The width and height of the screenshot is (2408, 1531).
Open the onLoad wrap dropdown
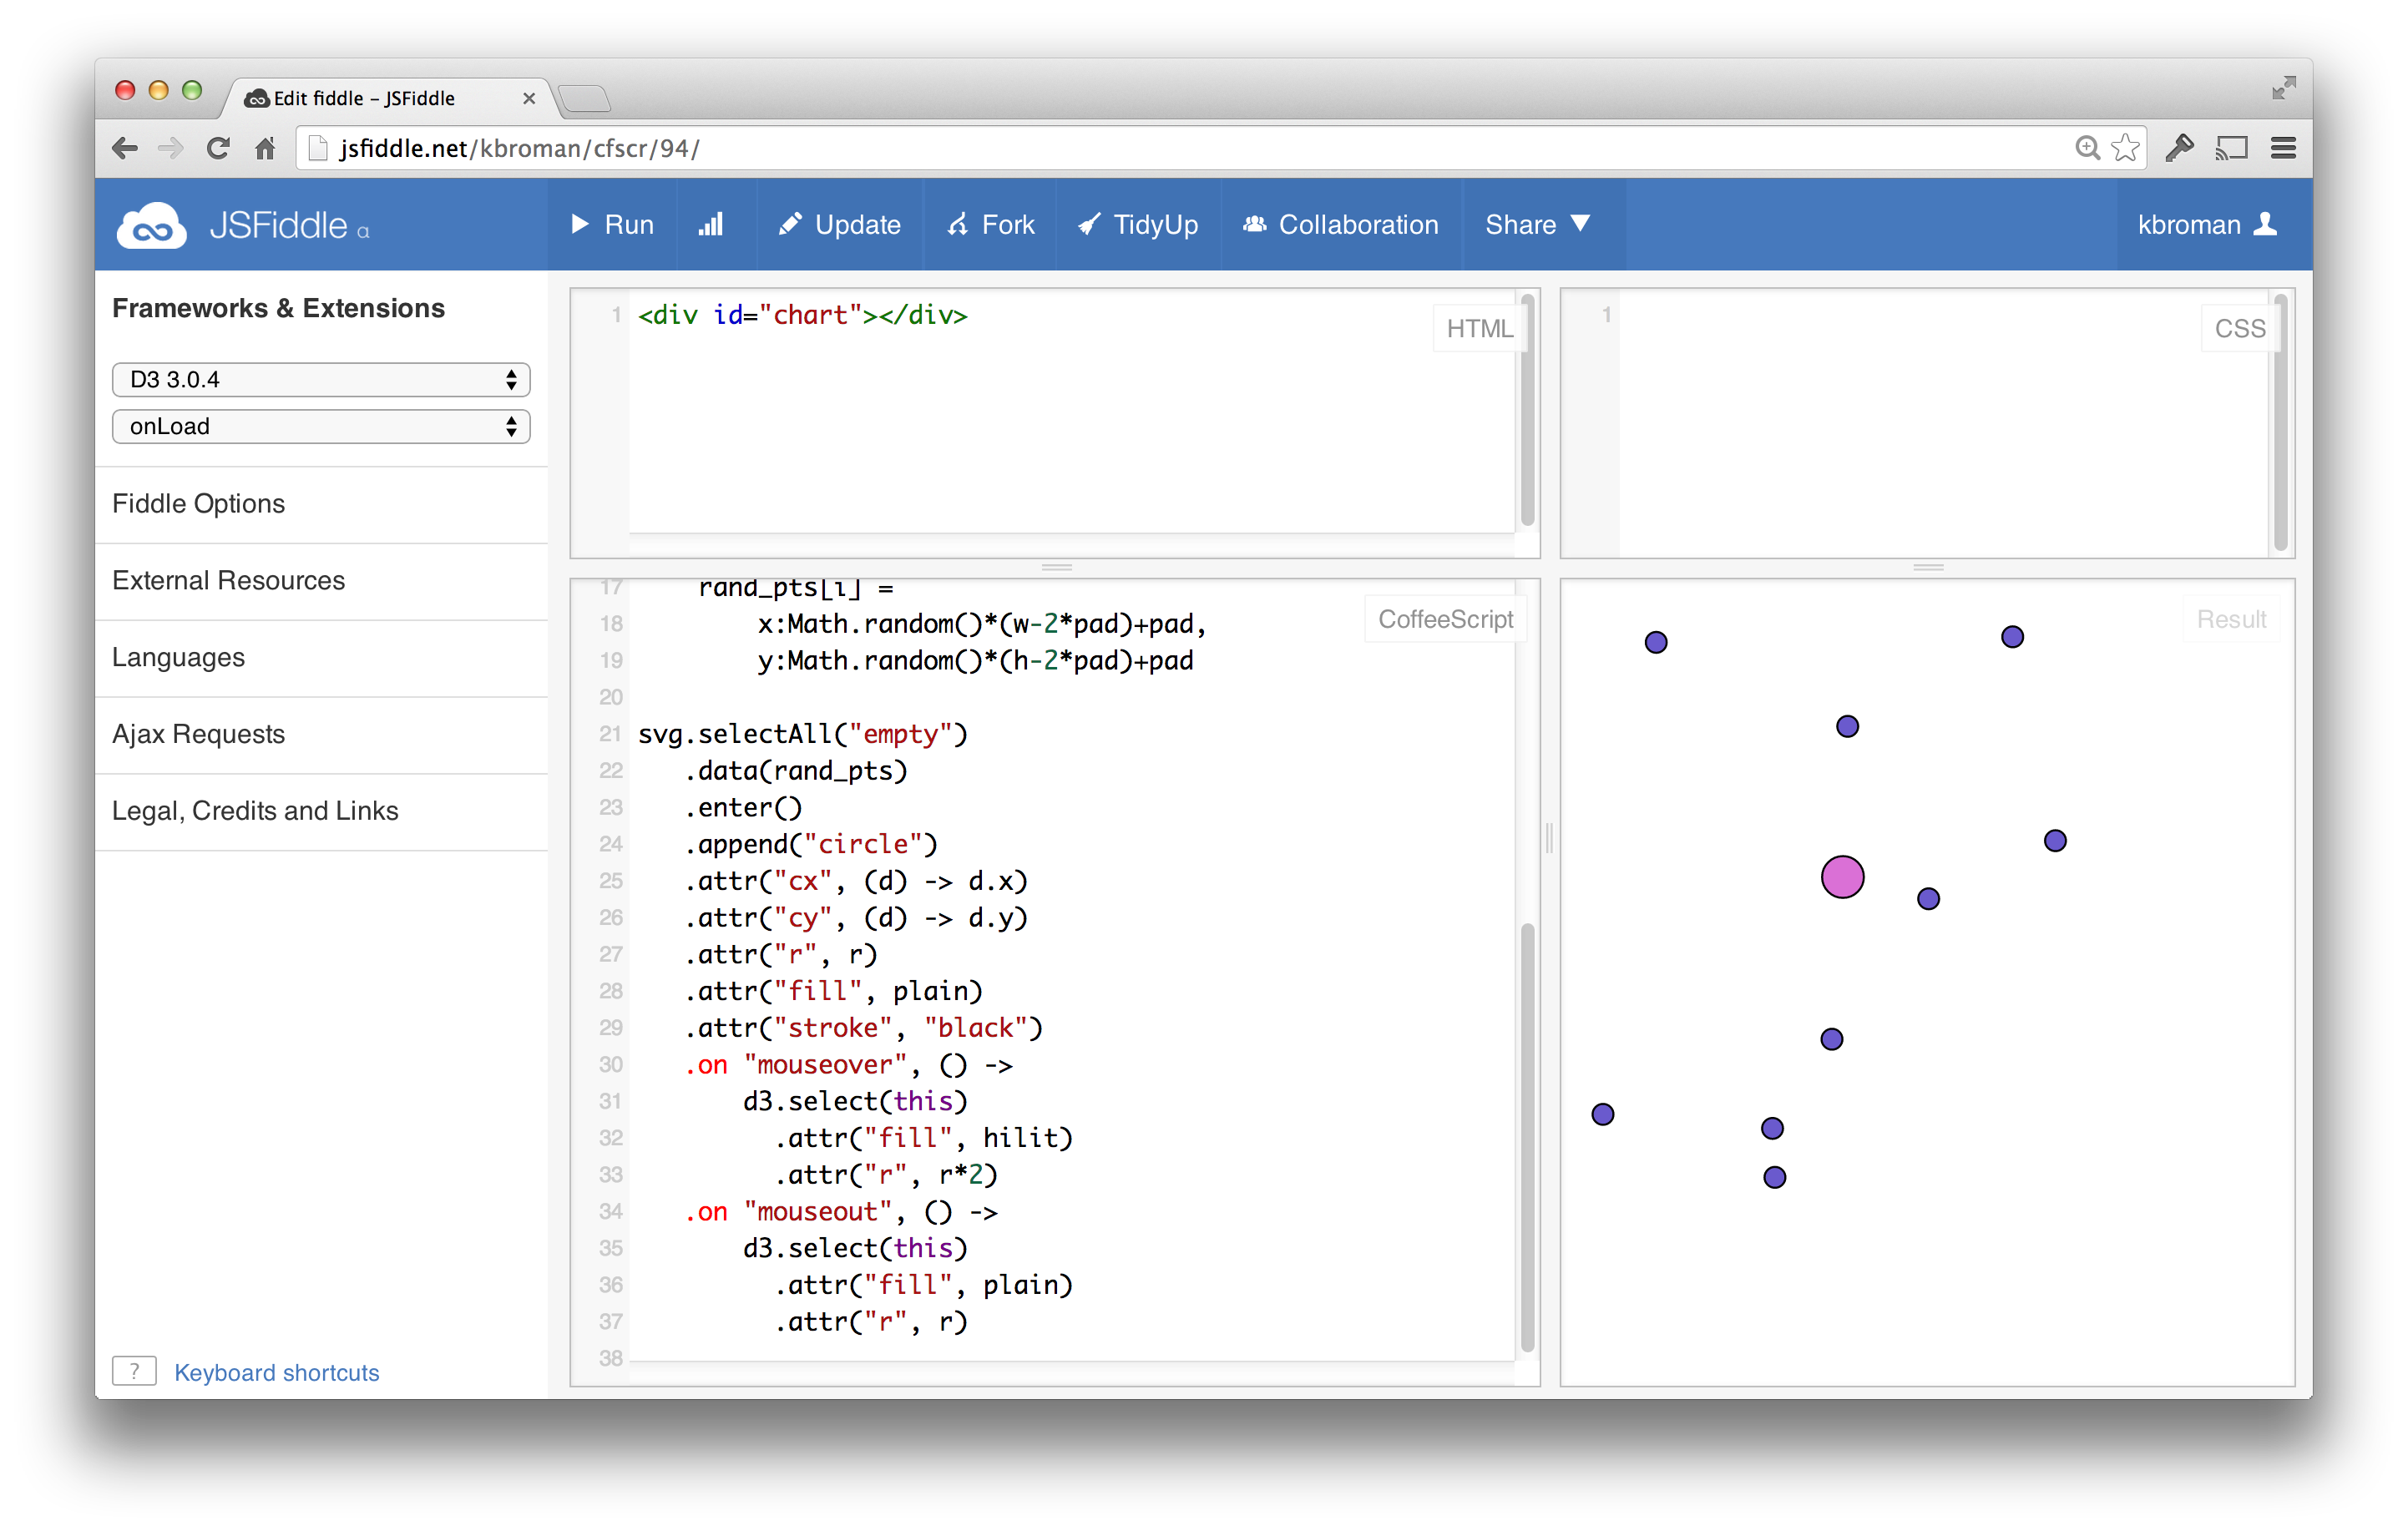[321, 427]
